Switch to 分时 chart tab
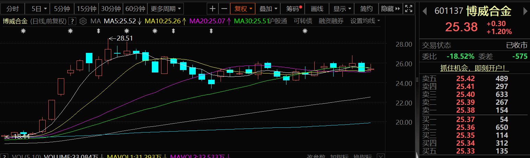The height and width of the screenshot is (158, 530). tap(13, 9)
